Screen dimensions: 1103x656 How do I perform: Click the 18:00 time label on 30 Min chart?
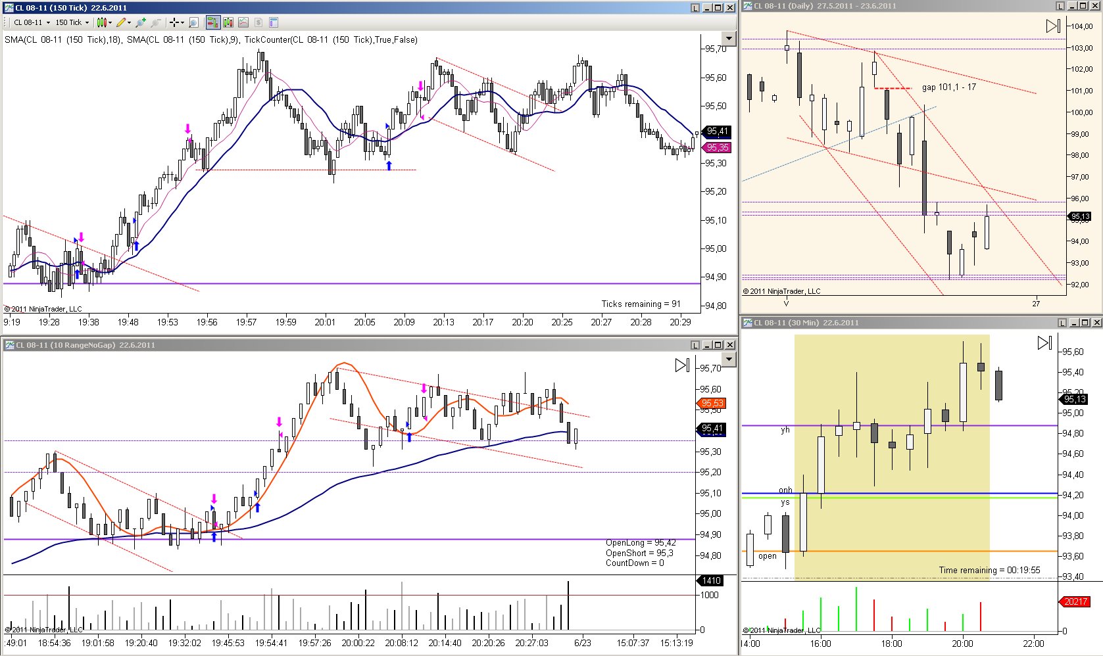click(x=892, y=644)
